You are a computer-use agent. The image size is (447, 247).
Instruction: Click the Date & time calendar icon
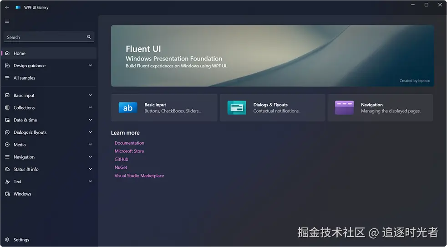click(x=7, y=120)
